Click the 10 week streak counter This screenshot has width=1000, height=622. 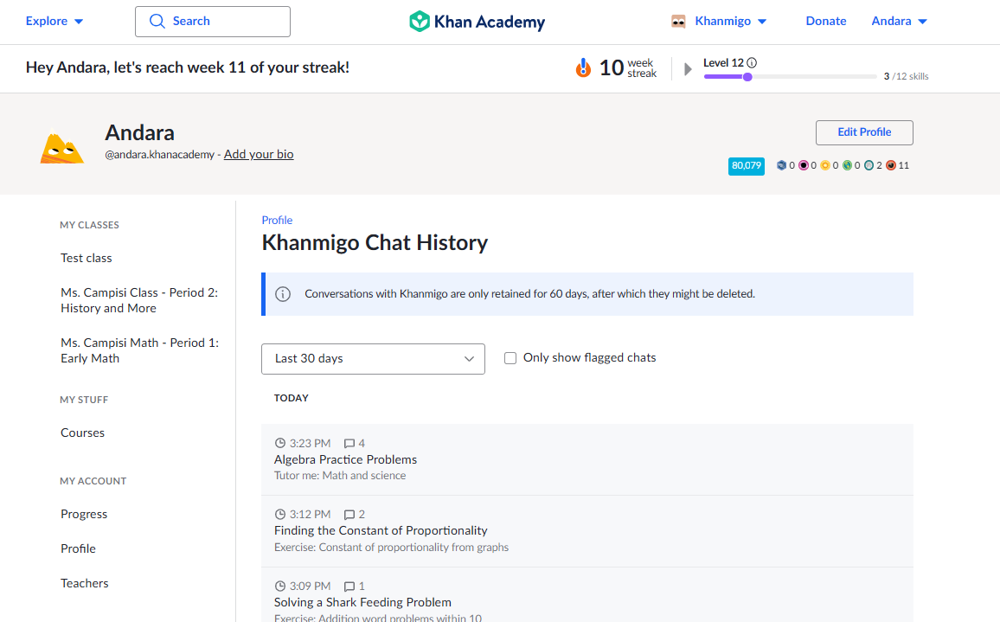tap(627, 67)
